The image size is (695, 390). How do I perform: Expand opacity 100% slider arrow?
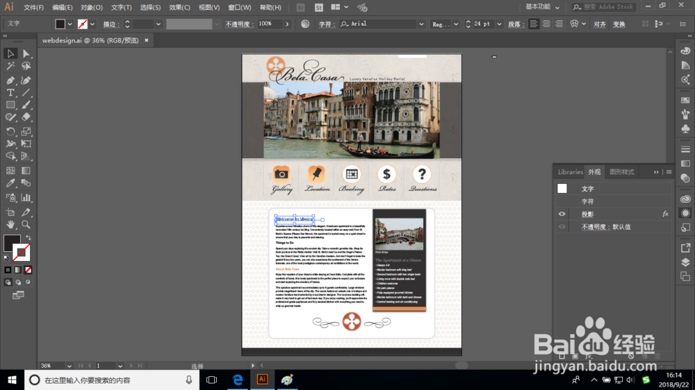coord(287,24)
